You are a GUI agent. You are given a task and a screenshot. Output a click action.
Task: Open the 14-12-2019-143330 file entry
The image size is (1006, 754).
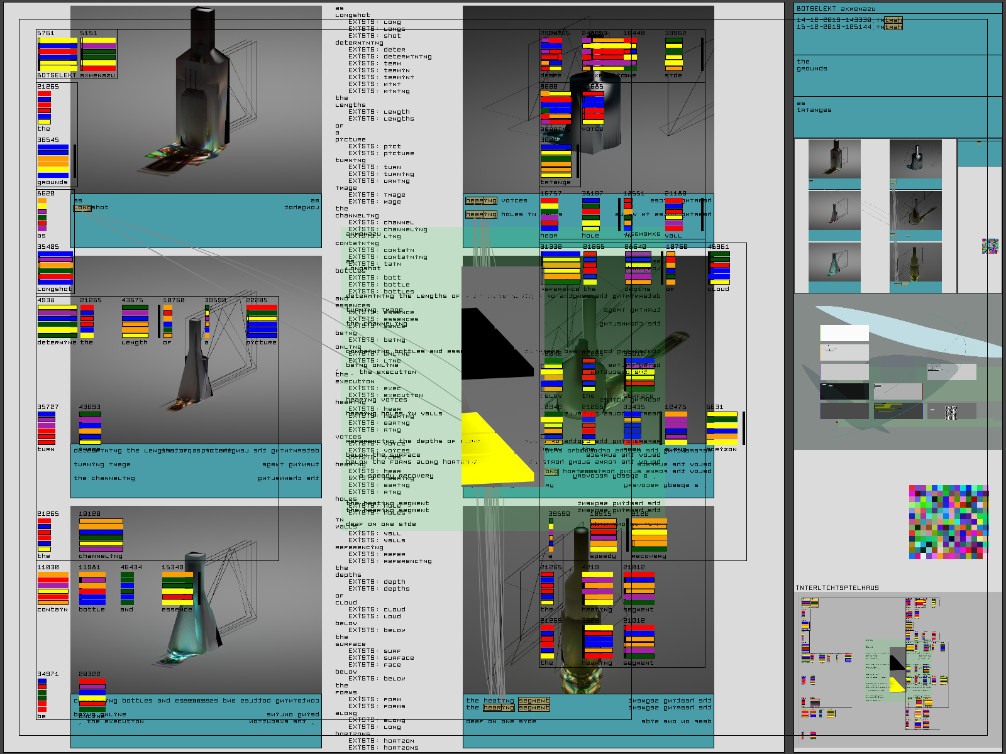point(849,20)
